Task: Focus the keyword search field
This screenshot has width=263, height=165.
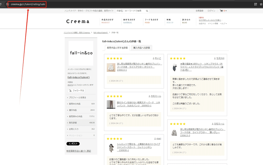Action: click(x=131, y=11)
